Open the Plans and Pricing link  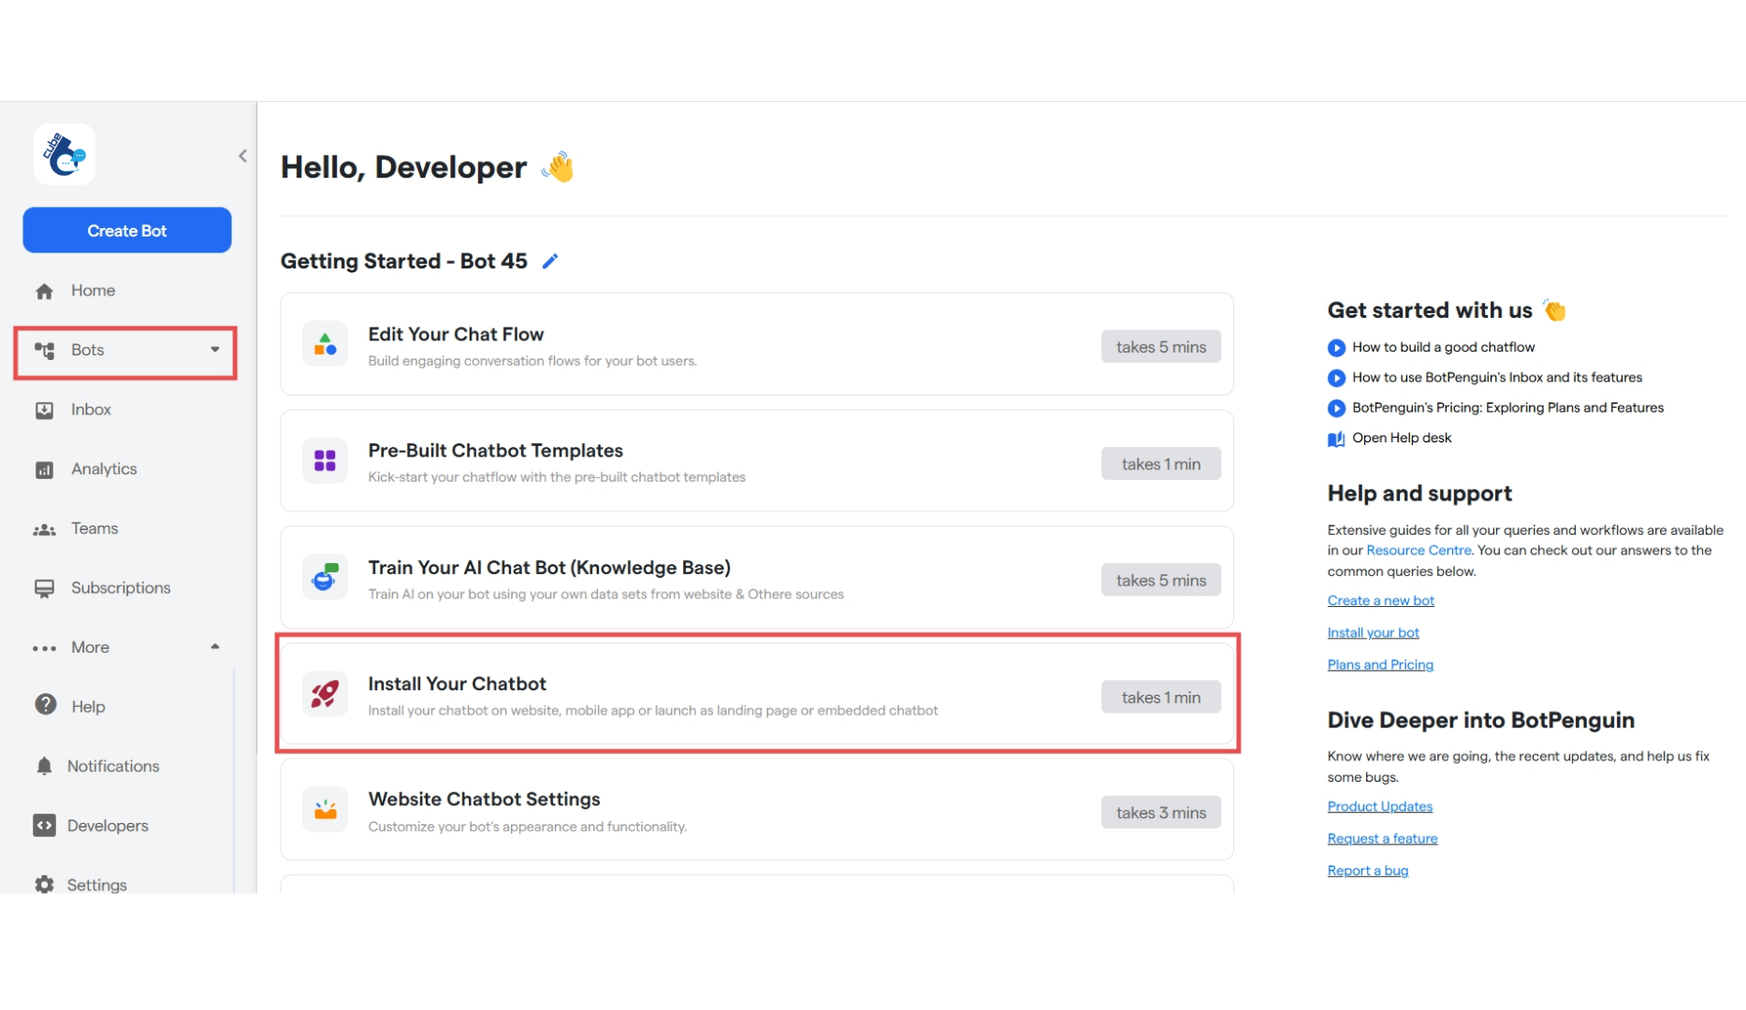[x=1380, y=664]
